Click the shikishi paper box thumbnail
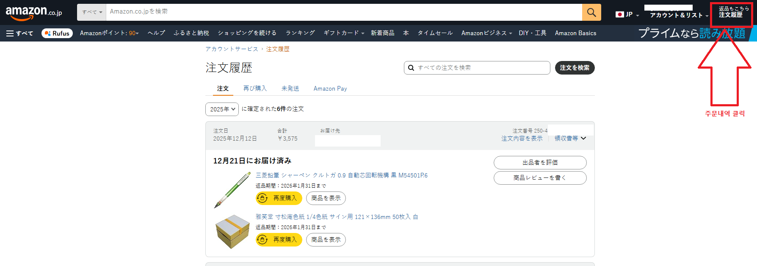 tap(232, 231)
